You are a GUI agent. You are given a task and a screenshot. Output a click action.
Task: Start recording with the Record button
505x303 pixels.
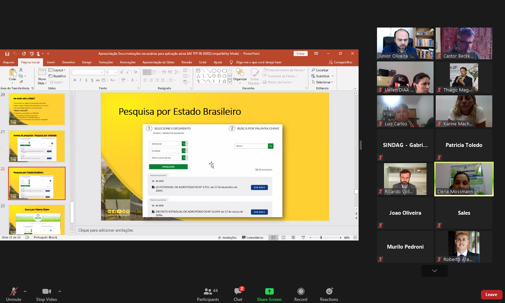tap(301, 294)
